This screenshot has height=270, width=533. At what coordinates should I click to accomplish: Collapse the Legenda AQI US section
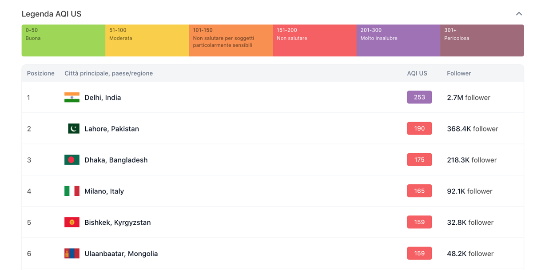point(518,14)
